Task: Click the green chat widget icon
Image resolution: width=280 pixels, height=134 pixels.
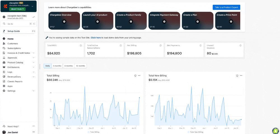Action: coord(276,131)
